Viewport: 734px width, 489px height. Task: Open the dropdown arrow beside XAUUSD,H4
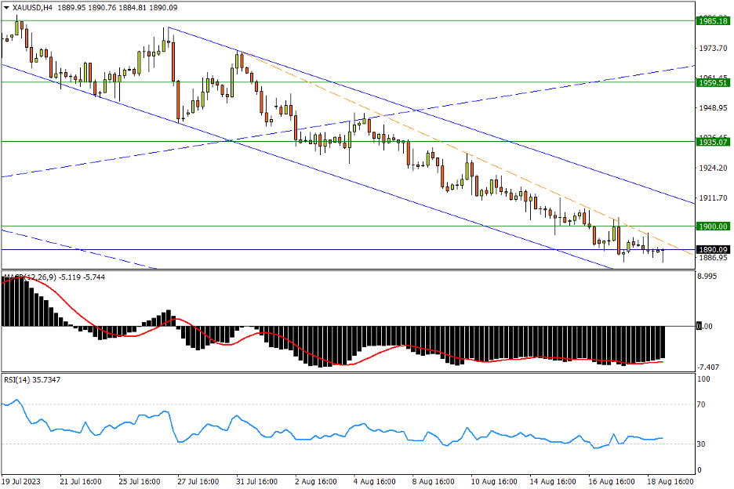[5, 7]
